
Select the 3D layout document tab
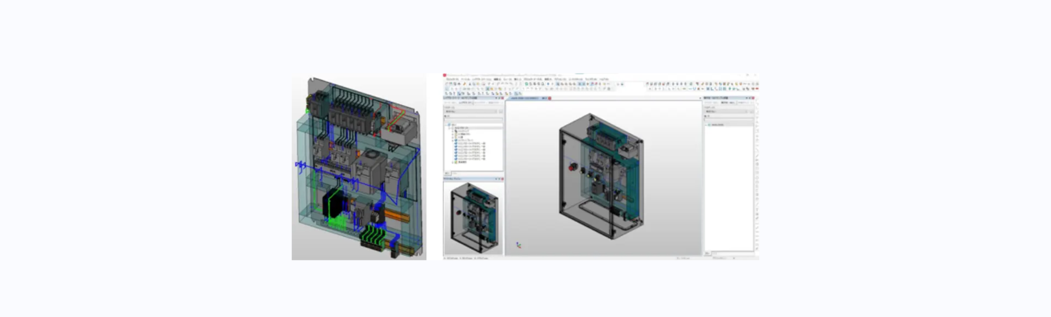coord(524,98)
